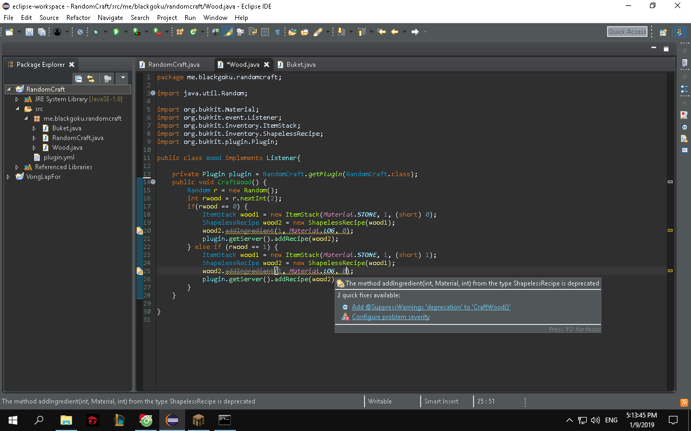Select plugin.yml in Package Explorer
691x431 pixels.
click(59, 157)
